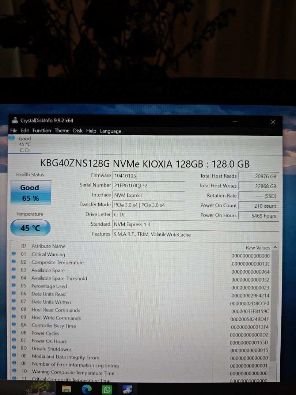Click the status dot for Available Spare row 03
296x395 pixels.
click(14, 270)
